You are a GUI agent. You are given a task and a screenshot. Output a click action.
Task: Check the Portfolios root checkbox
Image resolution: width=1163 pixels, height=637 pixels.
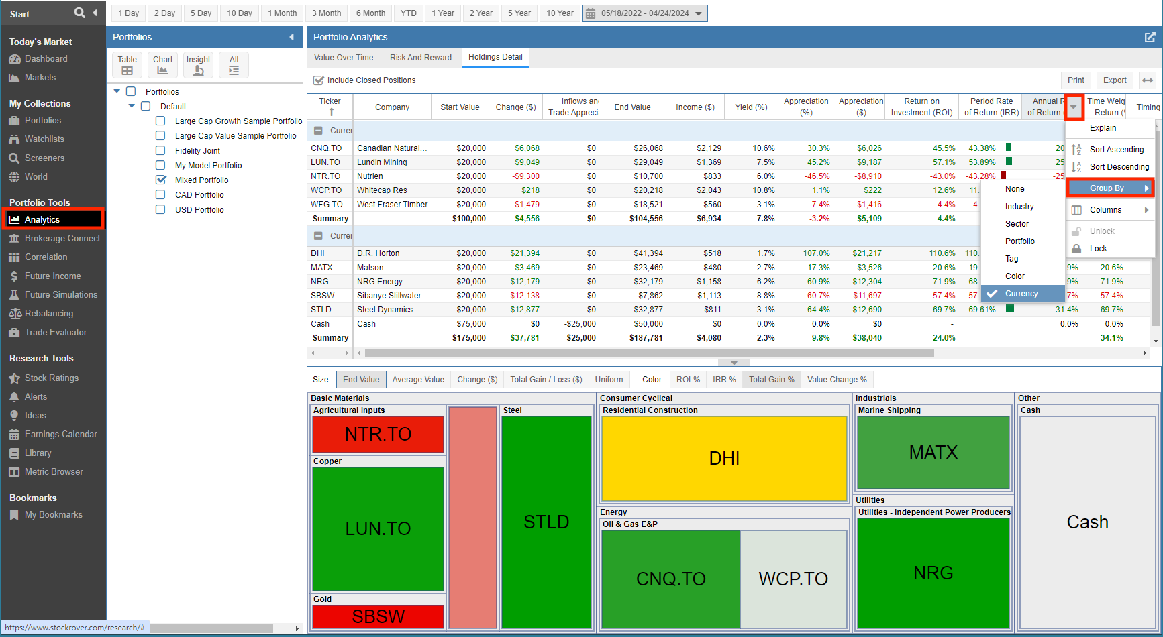click(131, 91)
